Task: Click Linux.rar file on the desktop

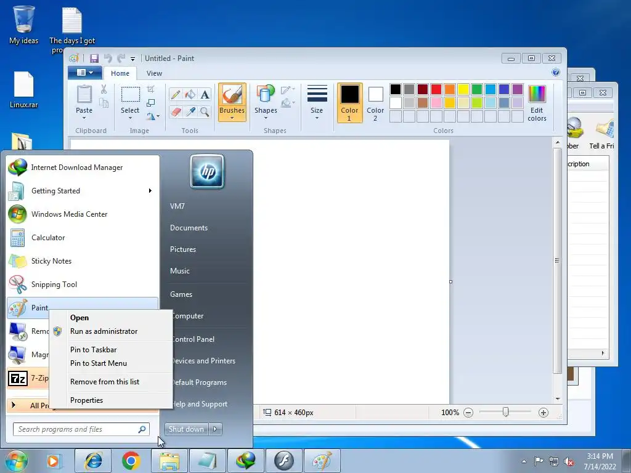Action: tap(24, 90)
